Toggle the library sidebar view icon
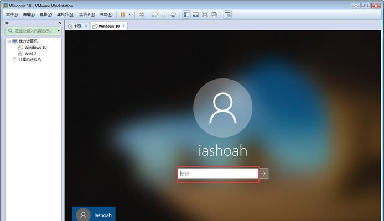The height and width of the screenshot is (221, 384). click(x=186, y=14)
